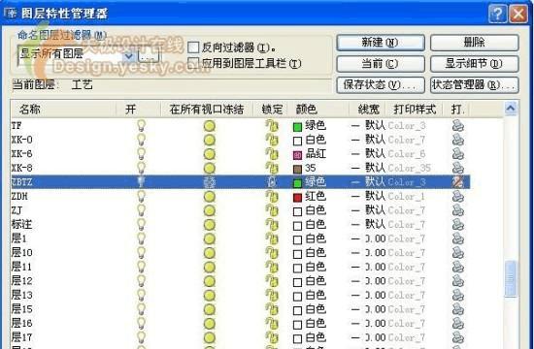Click the 新建(N) button
This screenshot has height=349, width=534.
380,43
